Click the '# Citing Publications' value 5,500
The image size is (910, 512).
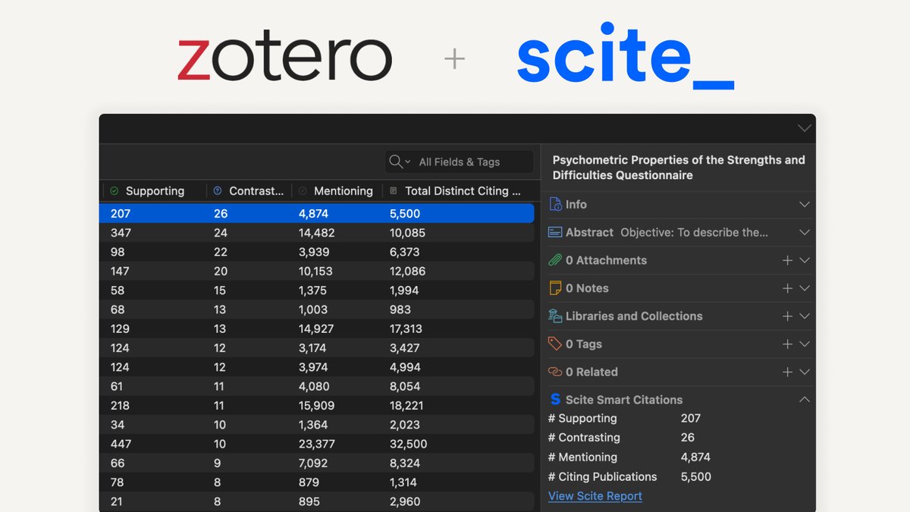[x=696, y=477]
